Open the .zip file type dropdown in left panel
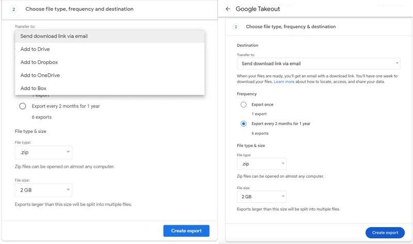Viewport: 413px width, 244px height. tap(43, 152)
